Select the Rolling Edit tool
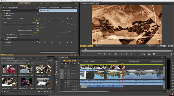This screenshot has width=174, height=96. click(x=56, y=67)
